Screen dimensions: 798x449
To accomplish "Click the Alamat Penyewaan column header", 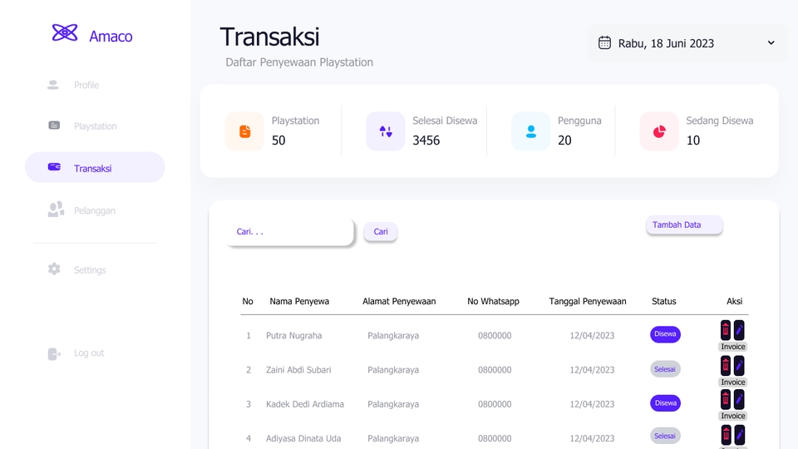I will pos(399,301).
